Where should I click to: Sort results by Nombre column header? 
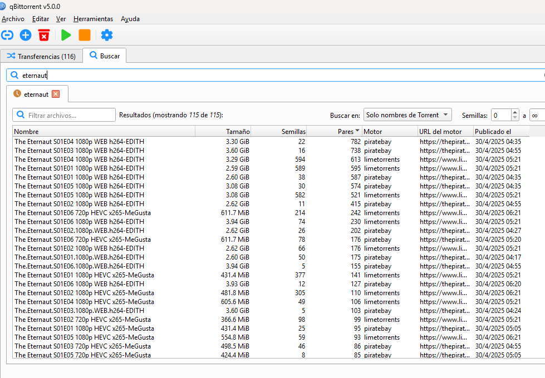click(104, 132)
